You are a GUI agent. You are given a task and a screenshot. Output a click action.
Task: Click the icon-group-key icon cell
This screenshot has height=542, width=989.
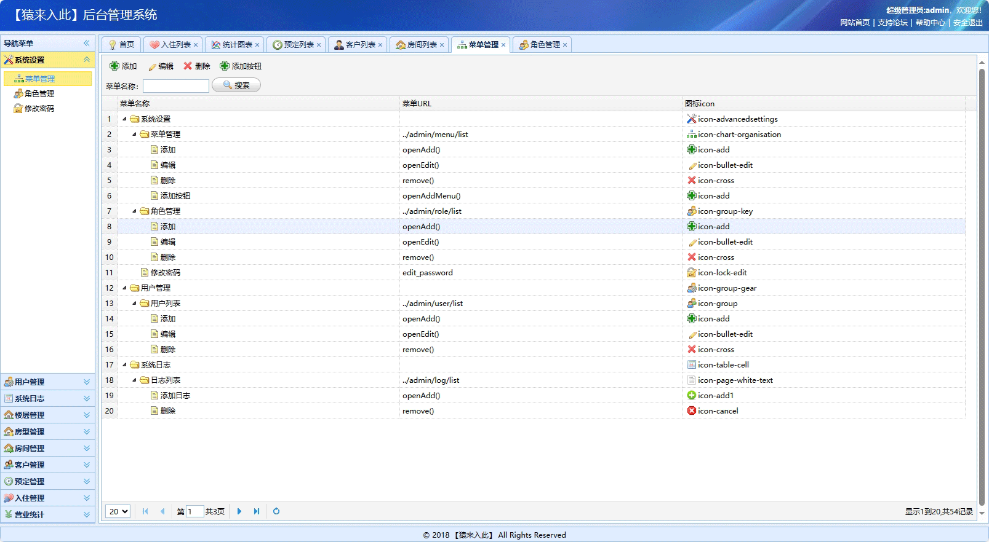pyautogui.click(x=823, y=211)
